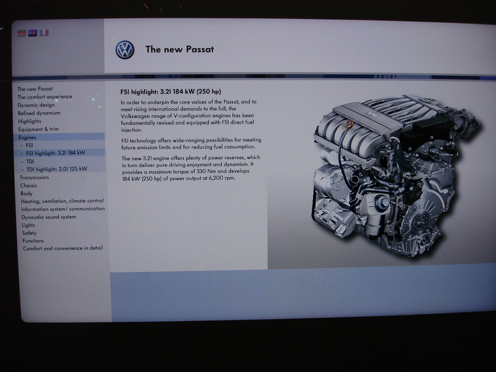The image size is (496, 372).
Task: Go to the 'Lights' section
Action: tap(28, 225)
